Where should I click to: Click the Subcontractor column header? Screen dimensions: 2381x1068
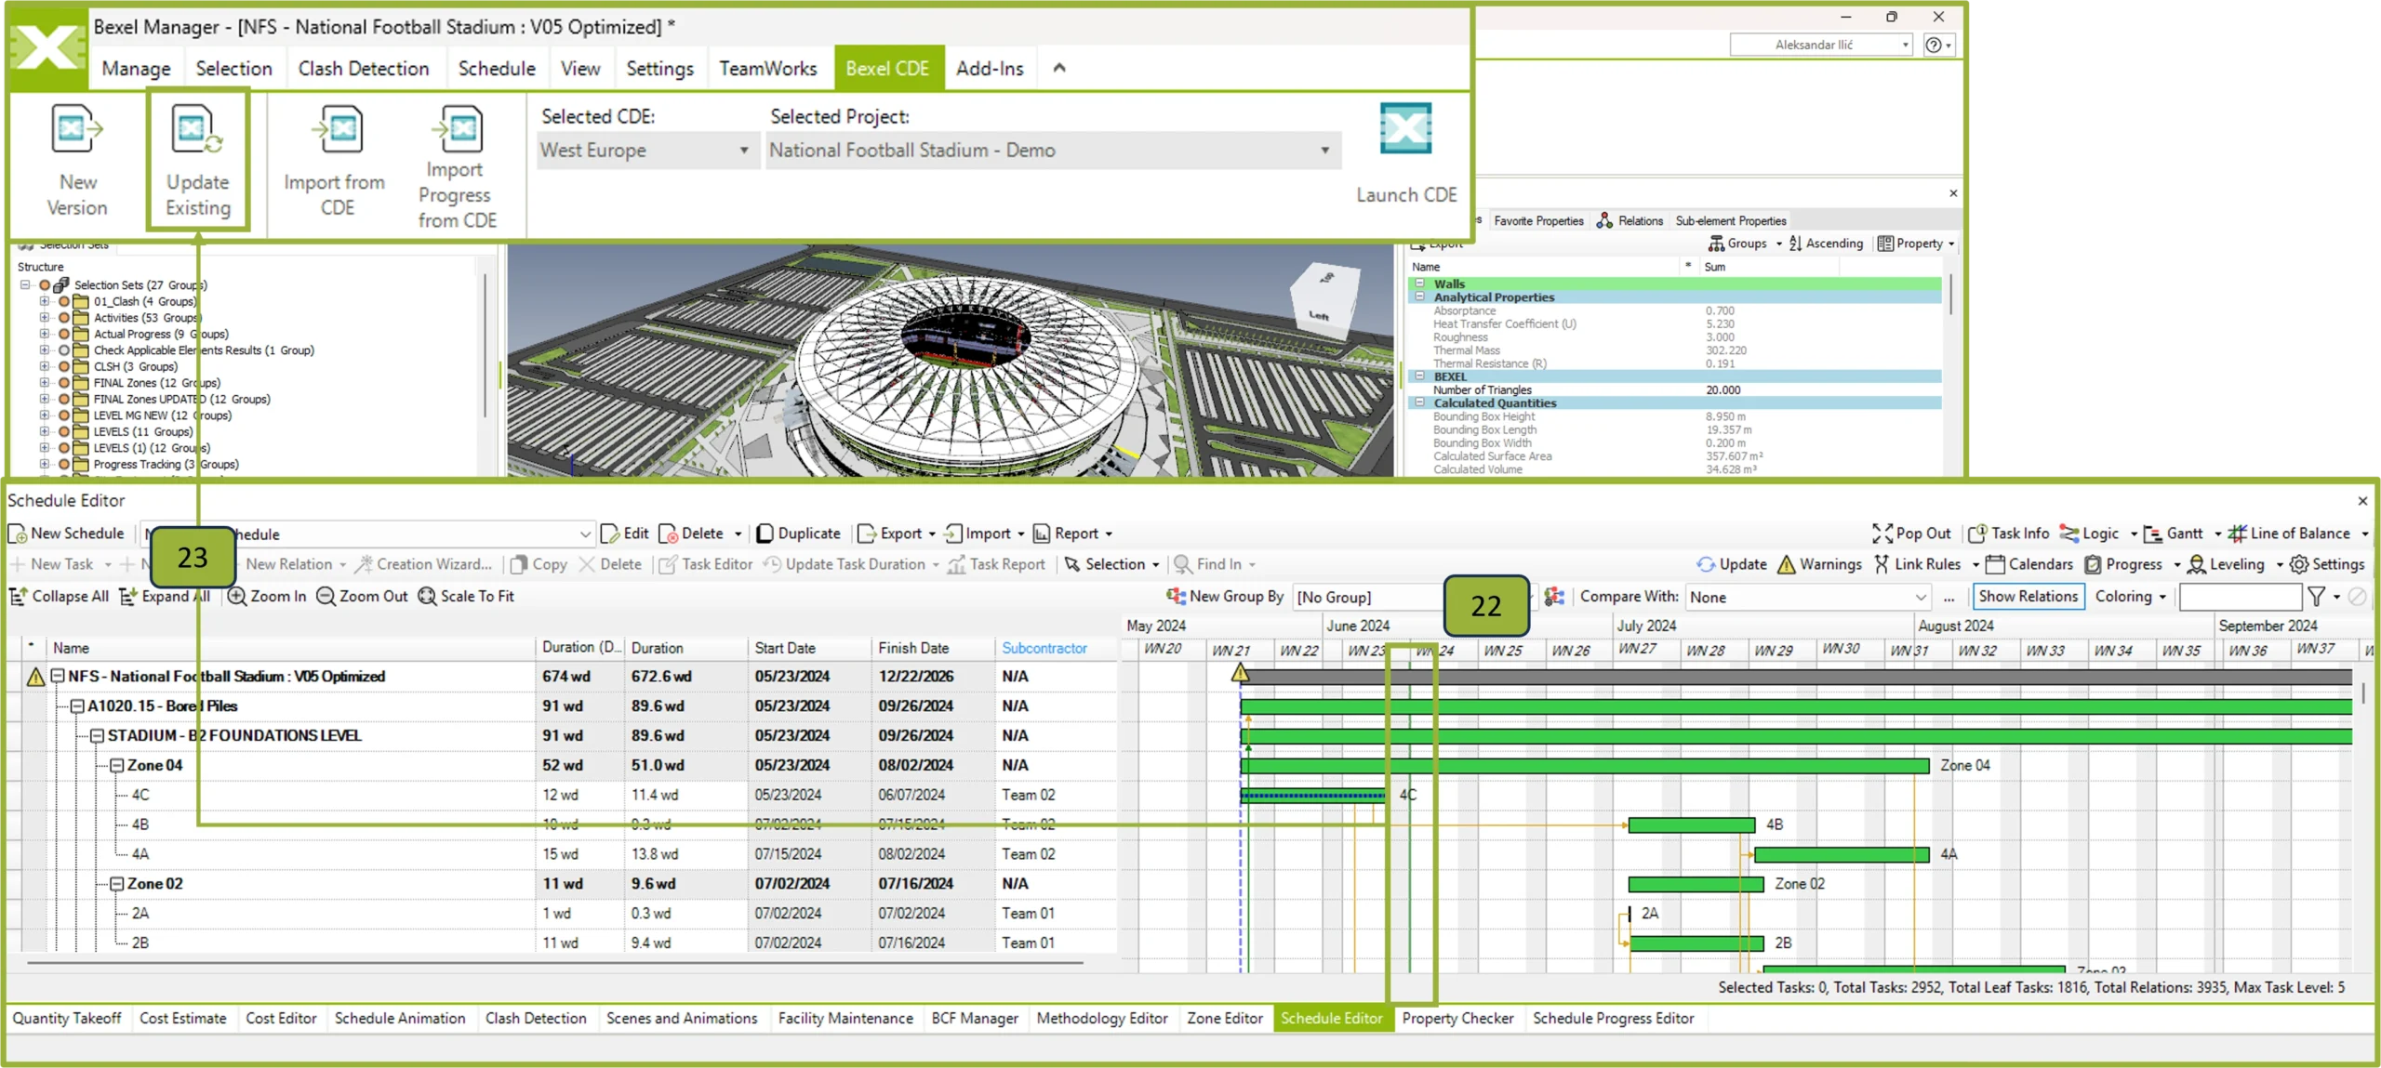1044,649
